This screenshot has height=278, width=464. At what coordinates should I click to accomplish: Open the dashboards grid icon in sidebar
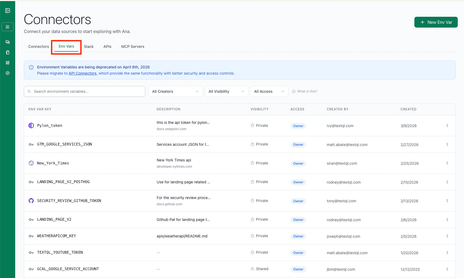pyautogui.click(x=8, y=63)
